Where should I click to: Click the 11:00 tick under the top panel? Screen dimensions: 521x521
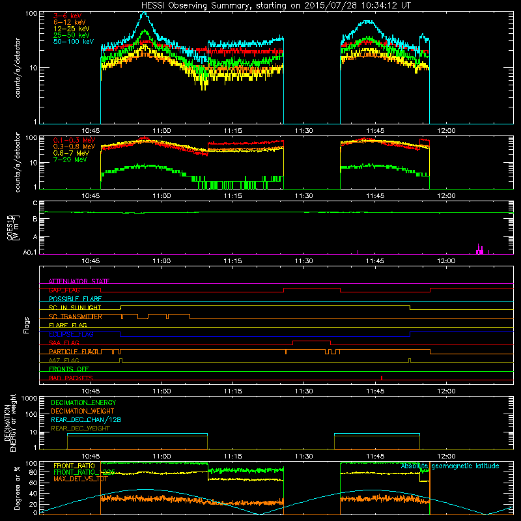[162, 131]
